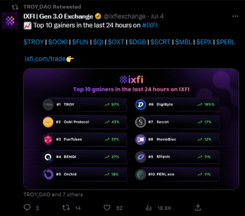Screen dimensions: 245x216
Task: Open the $OOKI cashtag link
Action: coord(58,42)
